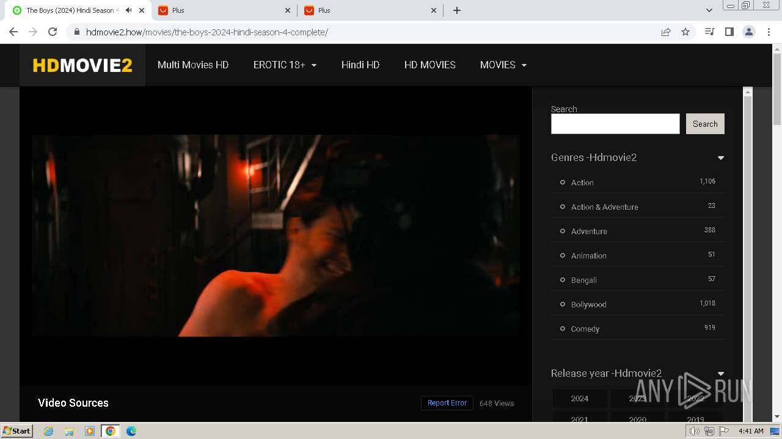
Task: Click the 4:41 AM system clock
Action: (x=751, y=431)
